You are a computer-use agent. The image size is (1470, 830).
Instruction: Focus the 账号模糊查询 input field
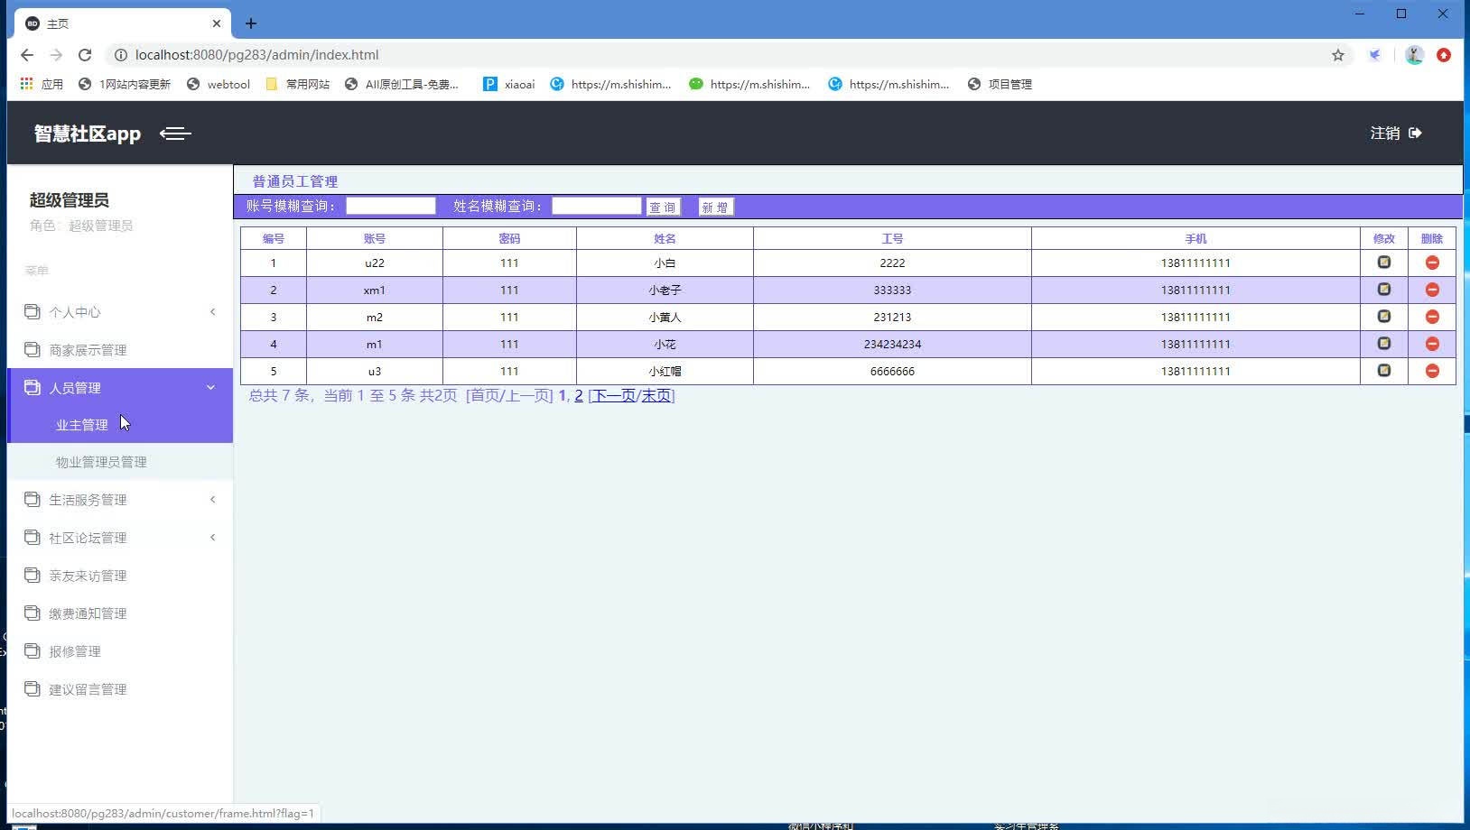(x=391, y=206)
